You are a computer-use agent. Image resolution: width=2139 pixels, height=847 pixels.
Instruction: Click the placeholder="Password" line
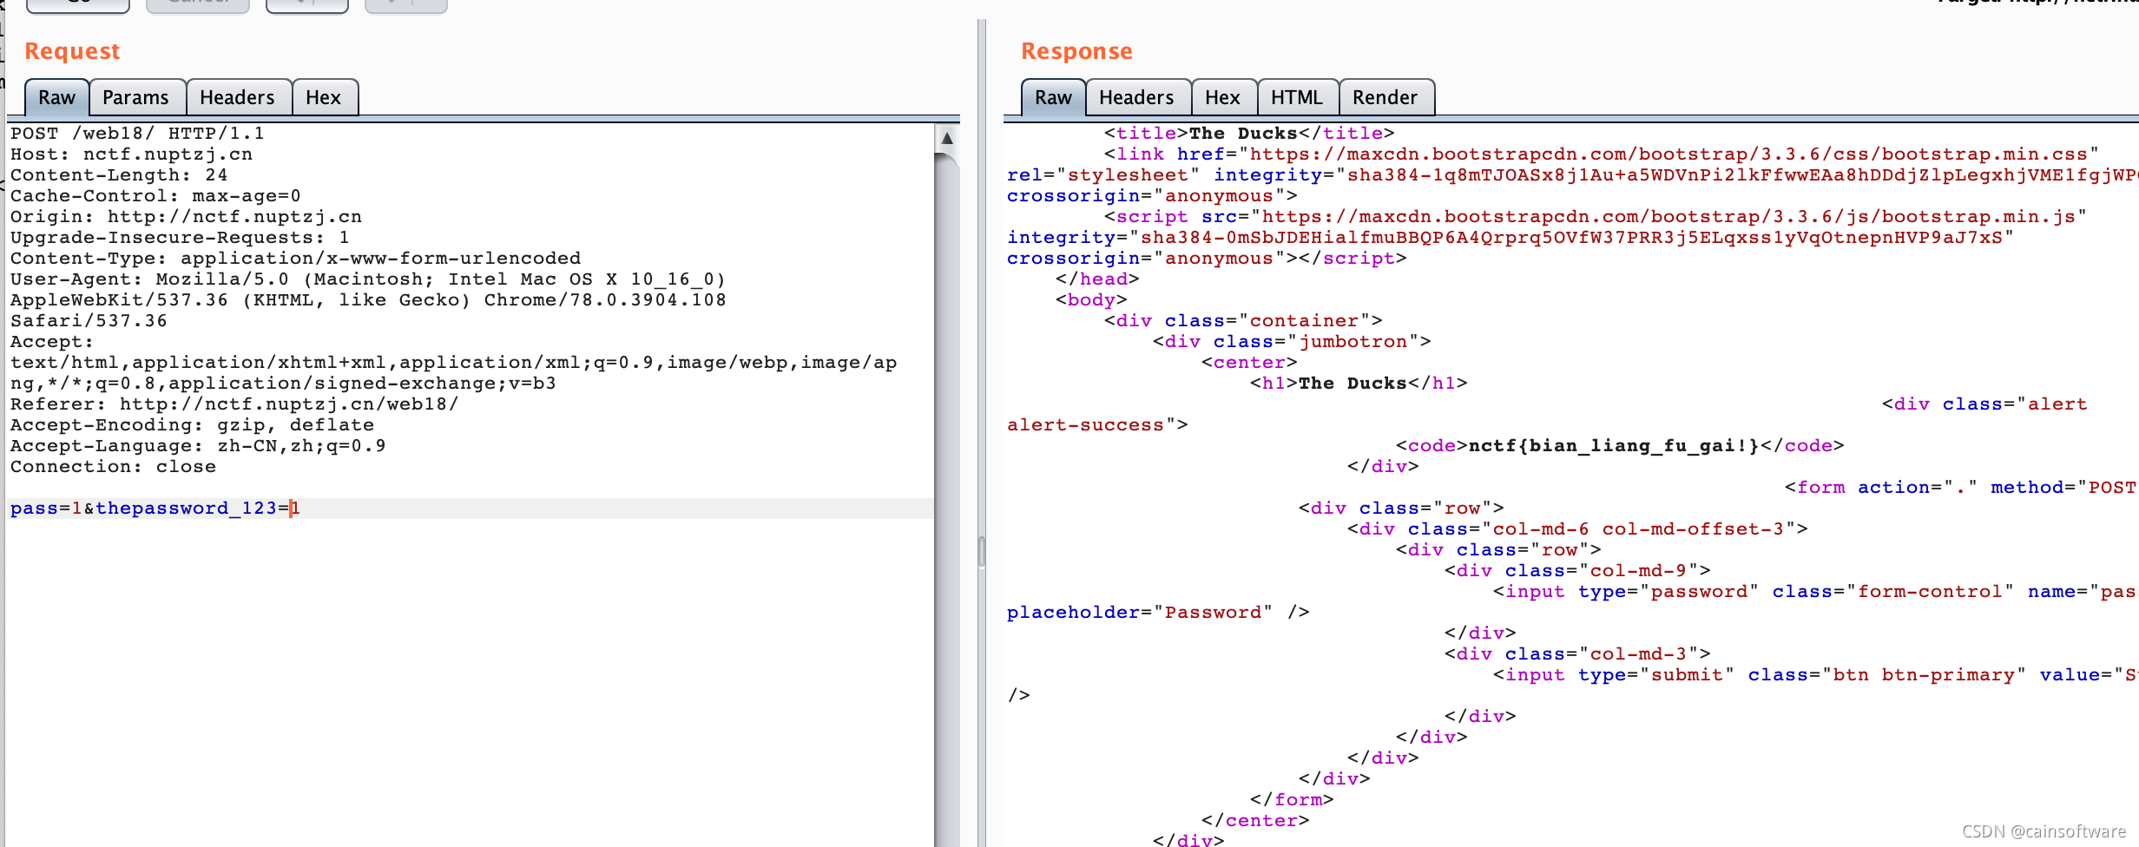[x=1158, y=613]
